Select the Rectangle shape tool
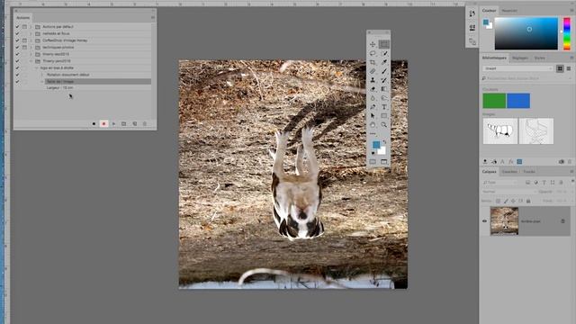The height and width of the screenshot is (324, 576). (384, 116)
